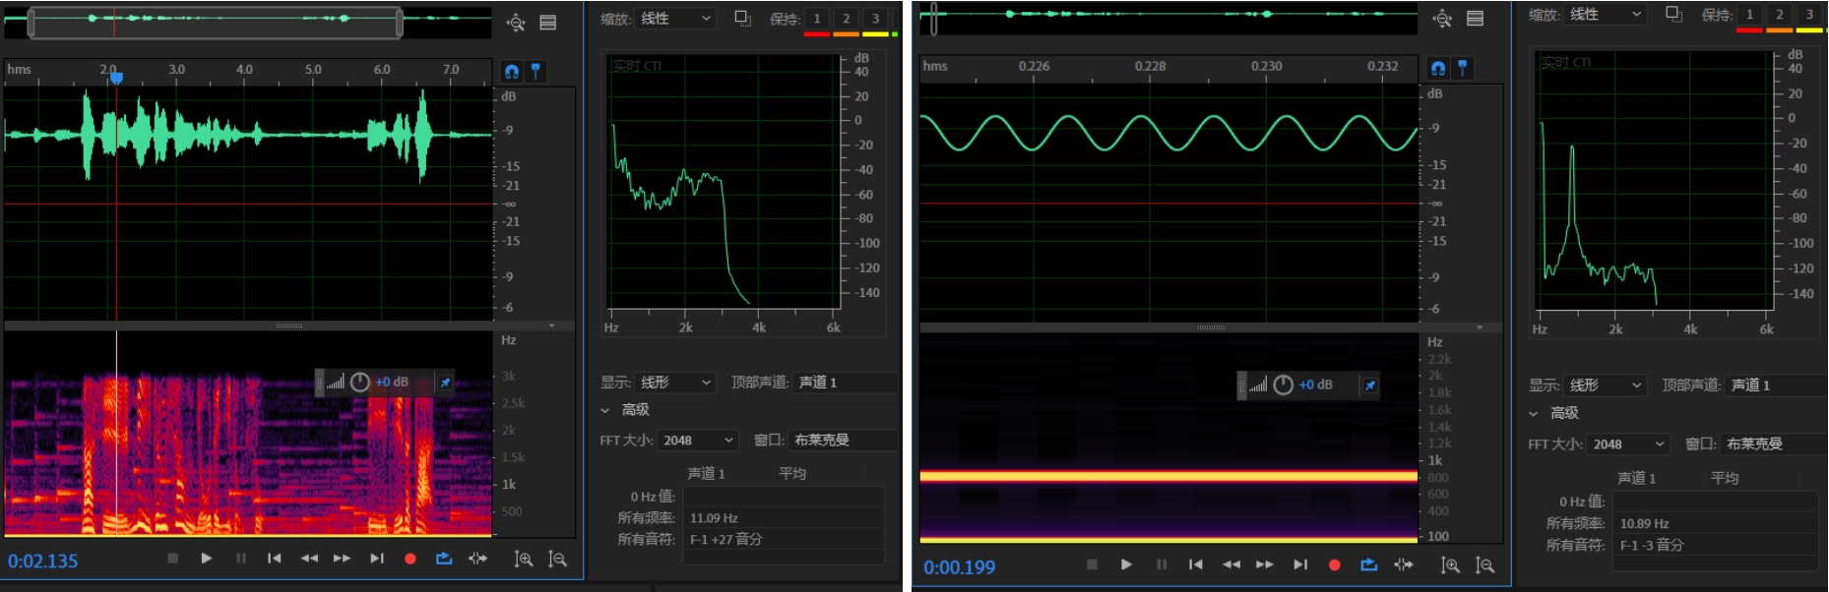Screen dimensions: 1829x592
Task: Click amplitude zoom-in icon in left editor
Action: click(x=524, y=559)
